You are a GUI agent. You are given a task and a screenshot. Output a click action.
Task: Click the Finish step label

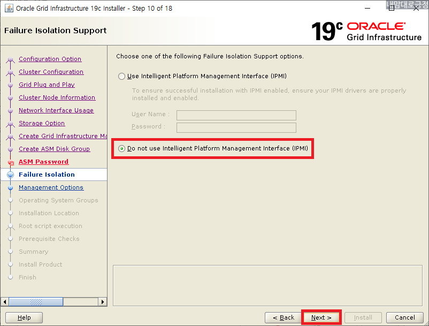pos(27,277)
